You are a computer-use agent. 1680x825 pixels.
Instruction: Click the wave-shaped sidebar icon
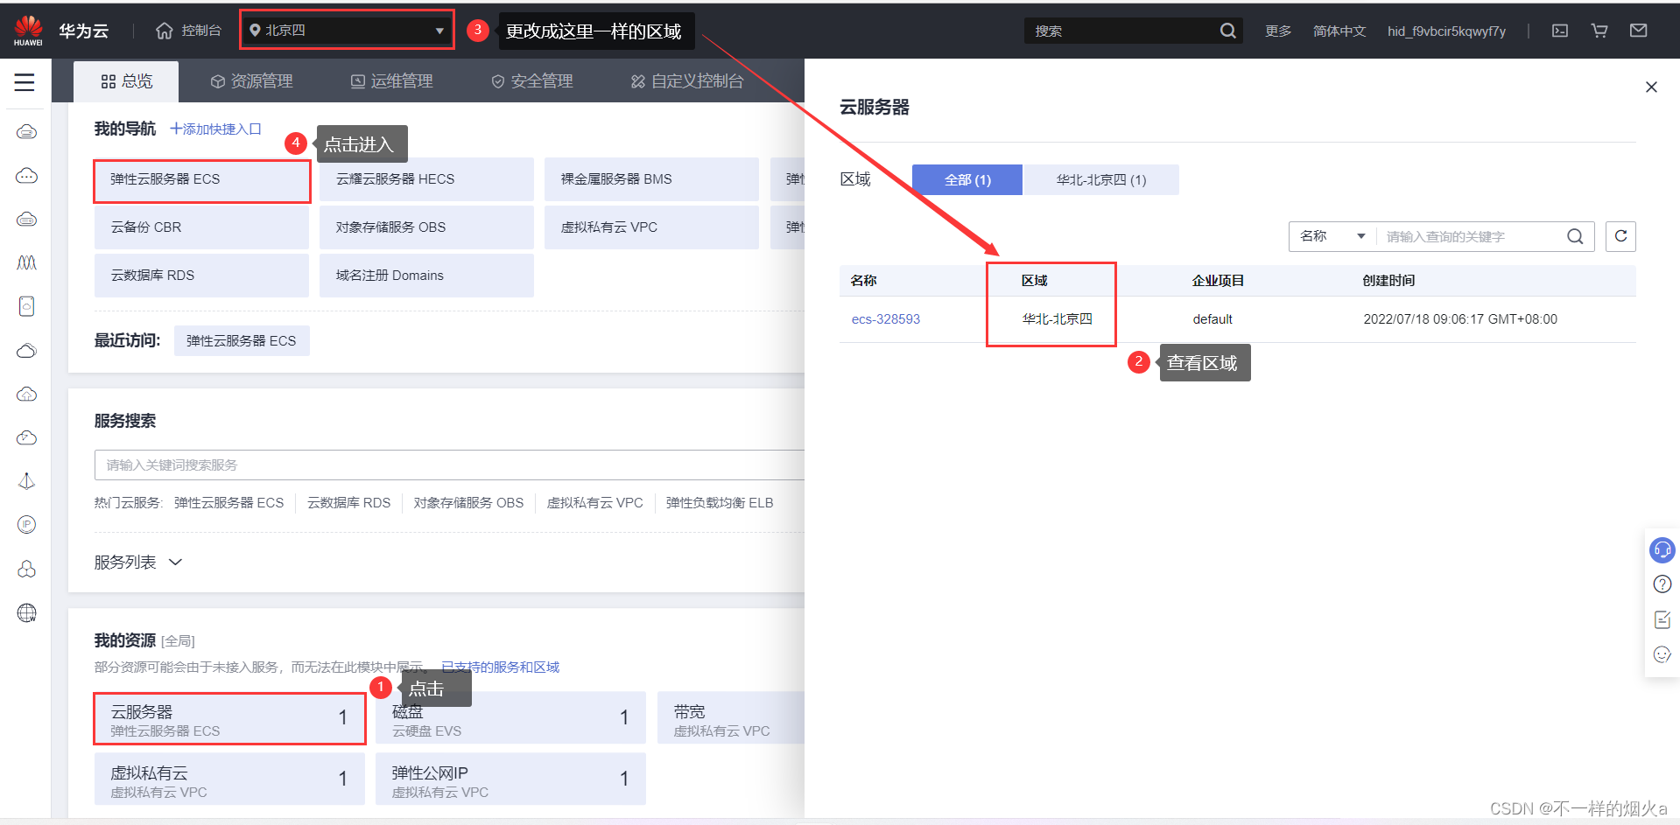coord(26,262)
